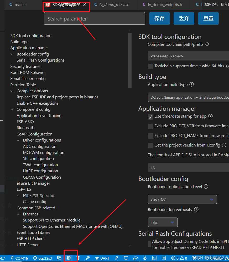Show info for Bootloader optimization Level
Viewport: 229px width, 262px height.
coord(206,187)
